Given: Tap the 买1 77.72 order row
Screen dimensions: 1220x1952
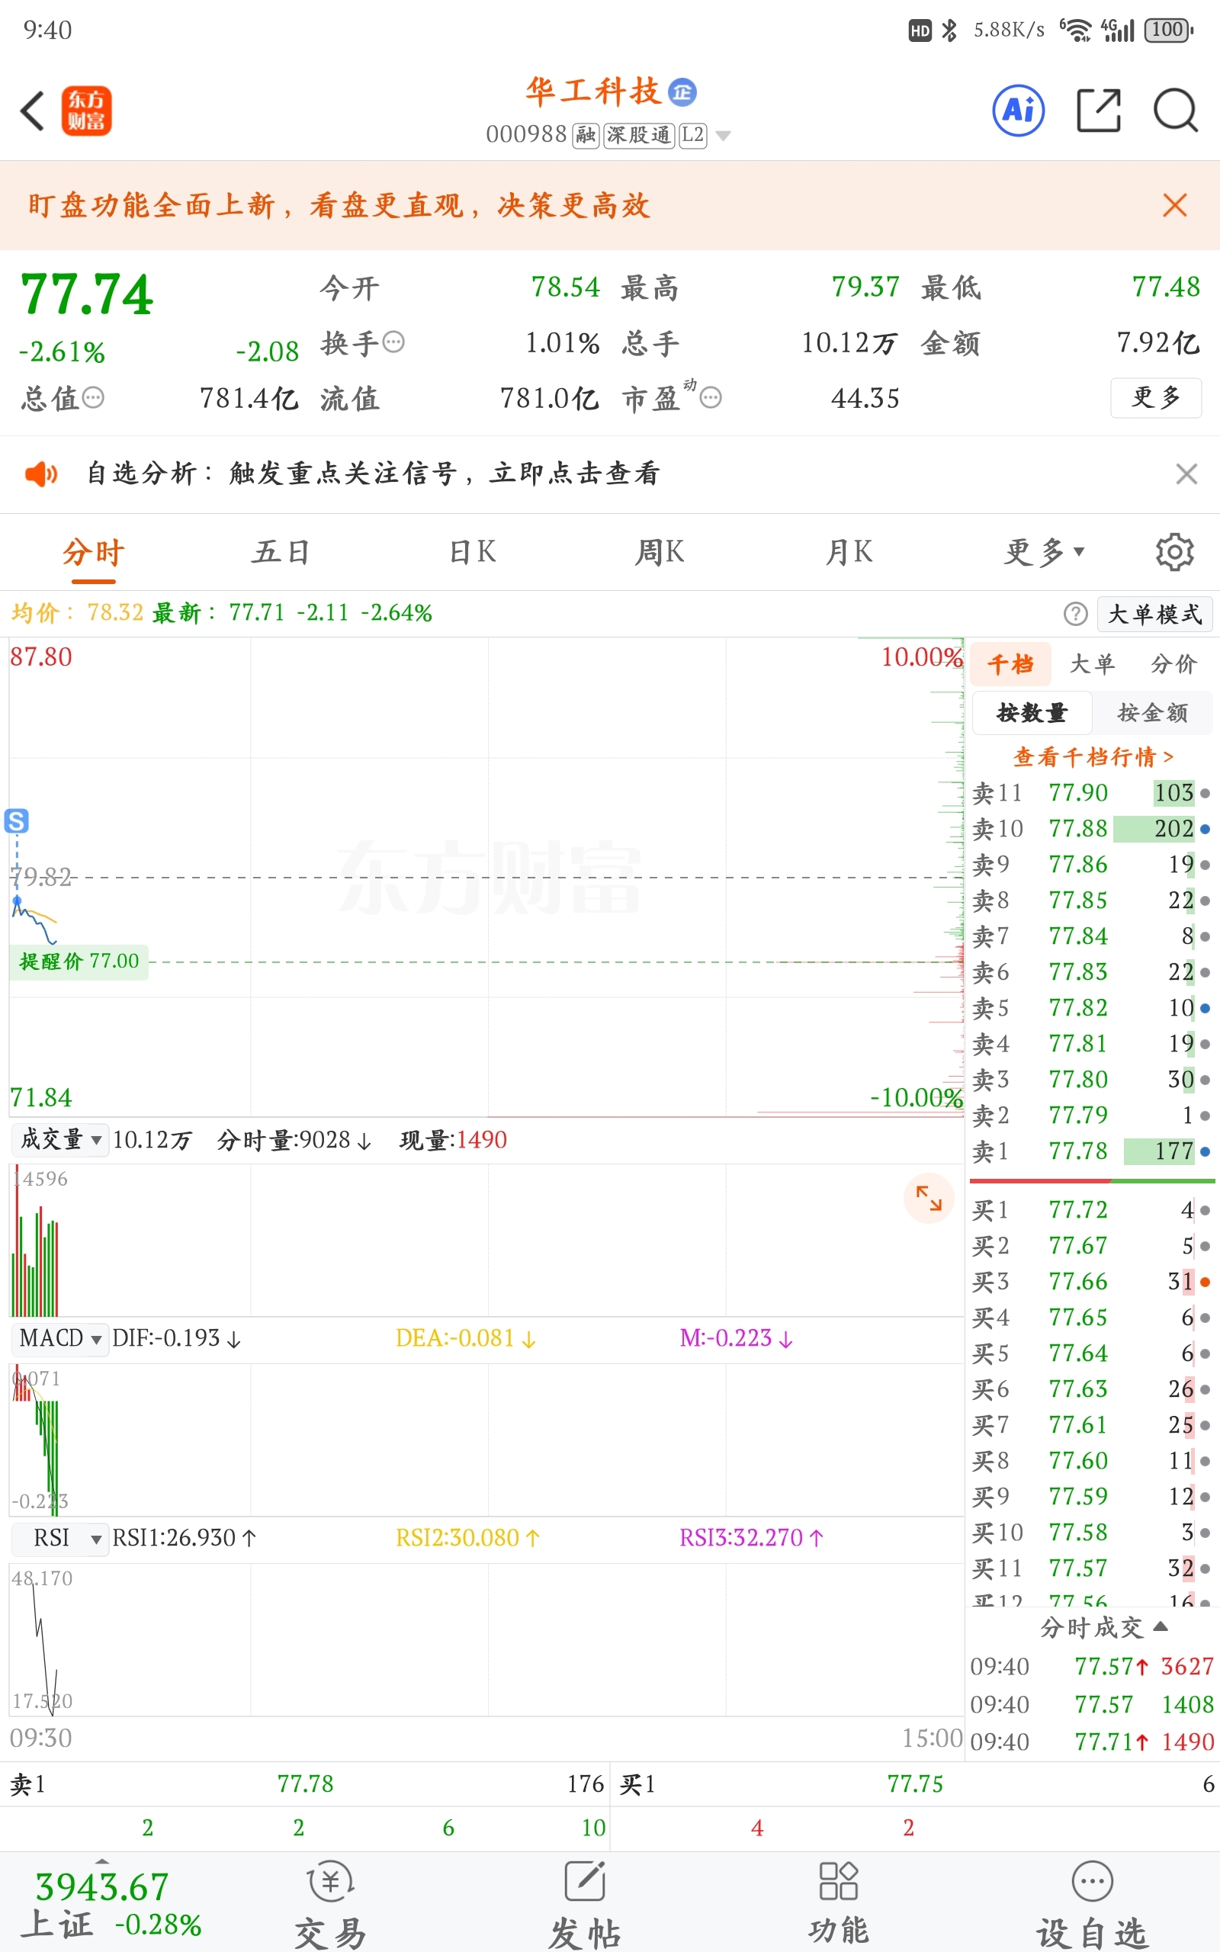Looking at the screenshot, I should click(1091, 1210).
